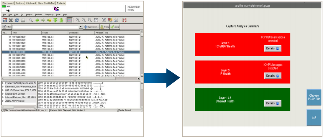
Task: Click the Filter button beside the input
Action: pos(6,27)
